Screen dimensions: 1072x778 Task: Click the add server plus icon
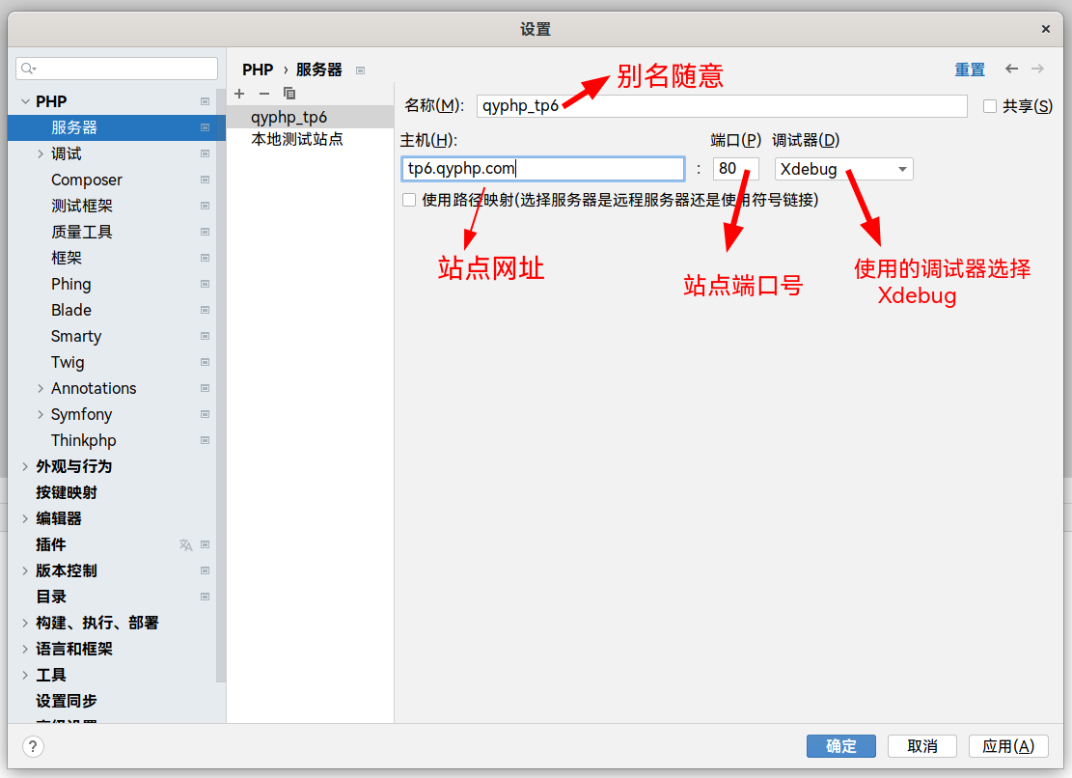click(239, 94)
